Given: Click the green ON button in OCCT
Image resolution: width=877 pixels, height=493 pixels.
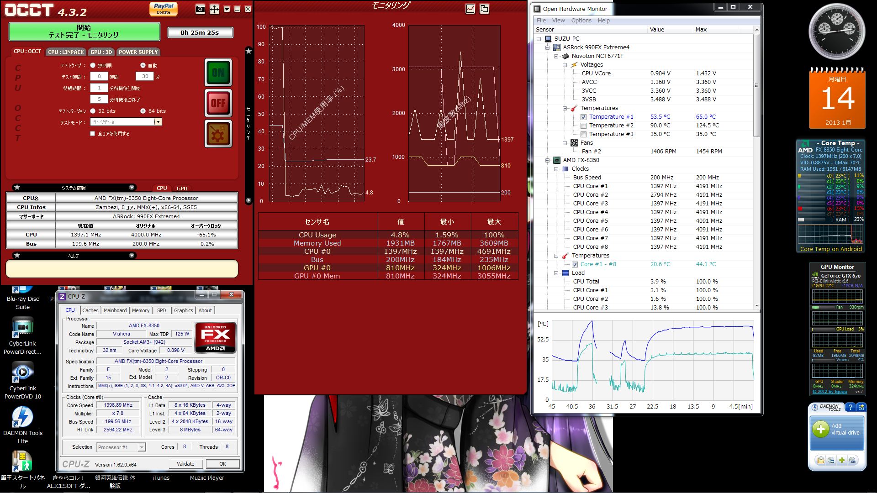Looking at the screenshot, I should point(218,73).
